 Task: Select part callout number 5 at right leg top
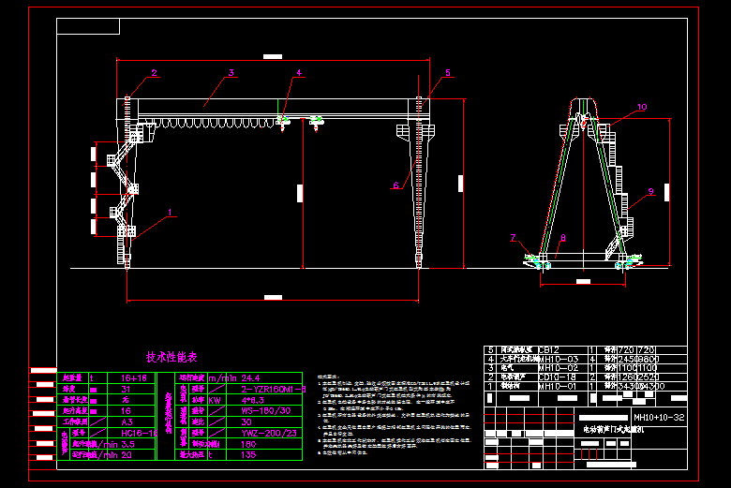click(447, 72)
